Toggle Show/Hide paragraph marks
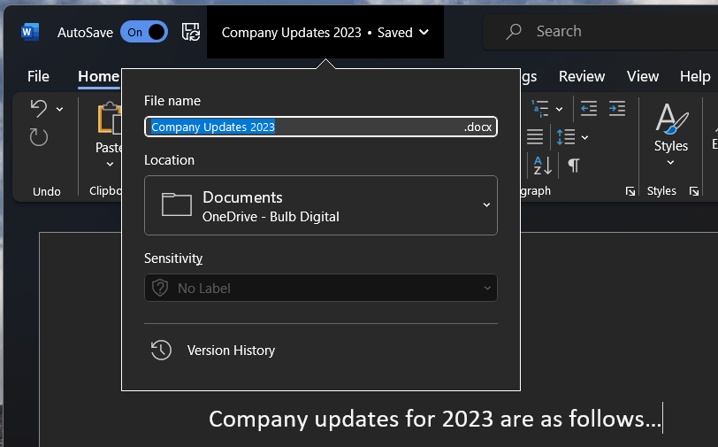 click(x=574, y=165)
